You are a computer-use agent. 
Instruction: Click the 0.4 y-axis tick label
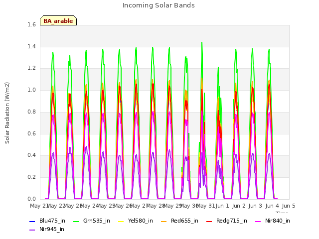coord(31,155)
